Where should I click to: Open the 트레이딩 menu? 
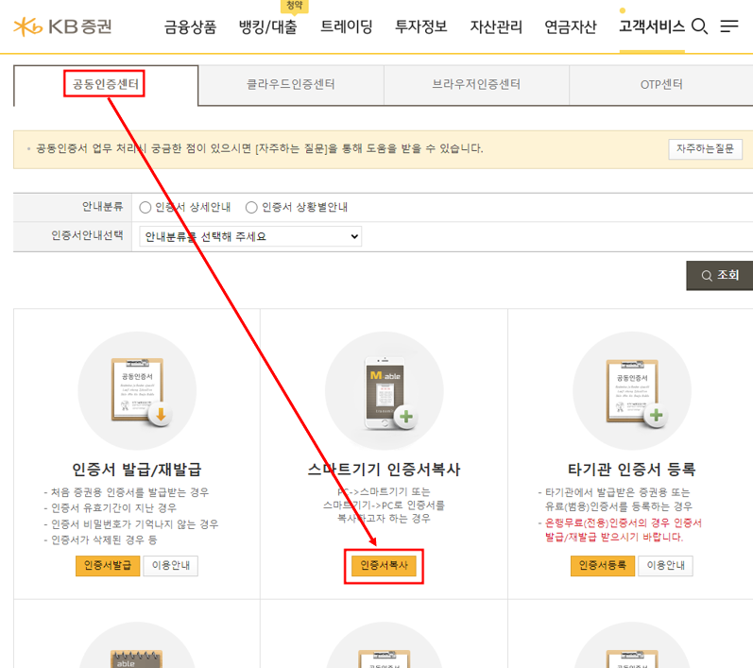click(346, 26)
